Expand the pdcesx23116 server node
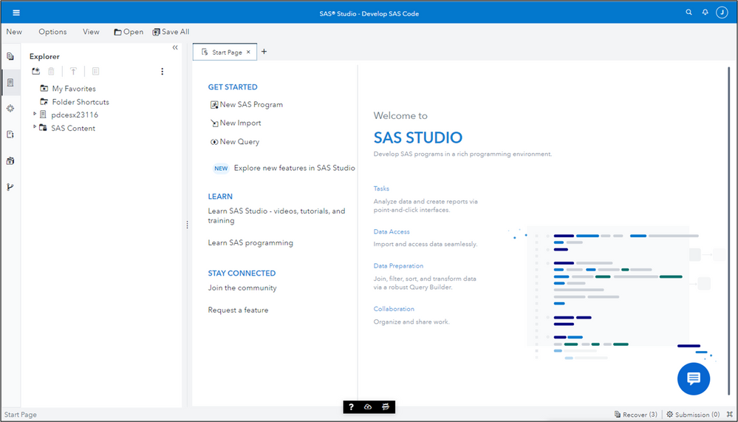 (x=35, y=115)
